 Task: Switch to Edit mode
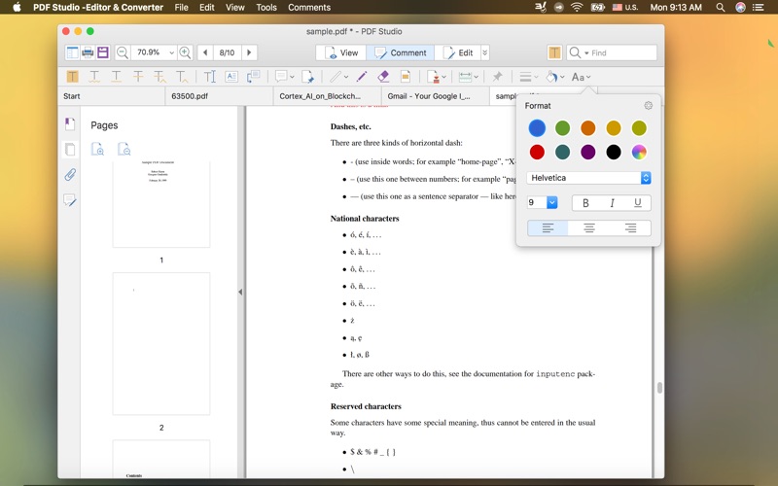(459, 52)
